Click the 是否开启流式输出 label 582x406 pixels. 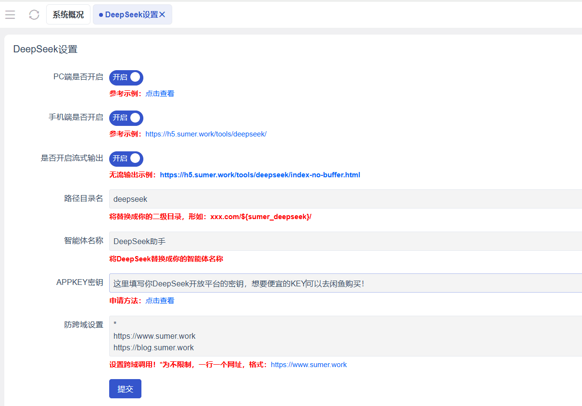pyautogui.click(x=72, y=158)
